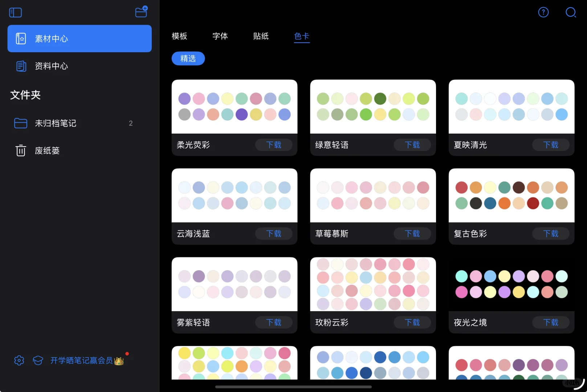
Task: Click the 夜光之境 card title
Action: click(470, 323)
